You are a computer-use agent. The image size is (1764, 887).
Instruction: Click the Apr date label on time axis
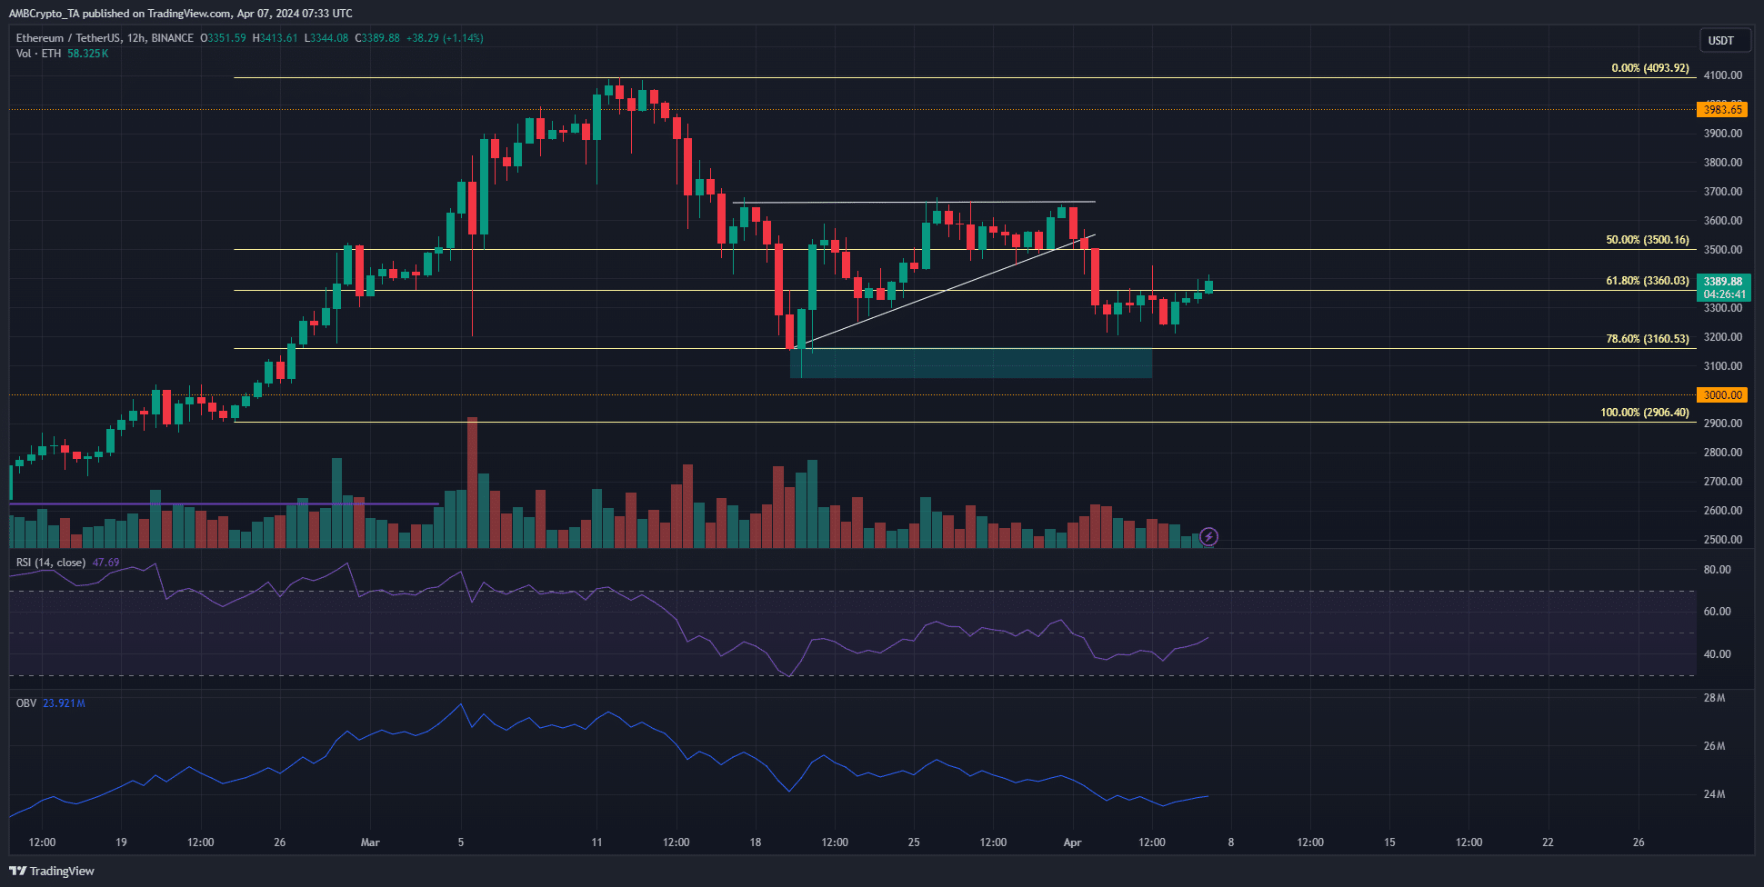(x=1072, y=842)
